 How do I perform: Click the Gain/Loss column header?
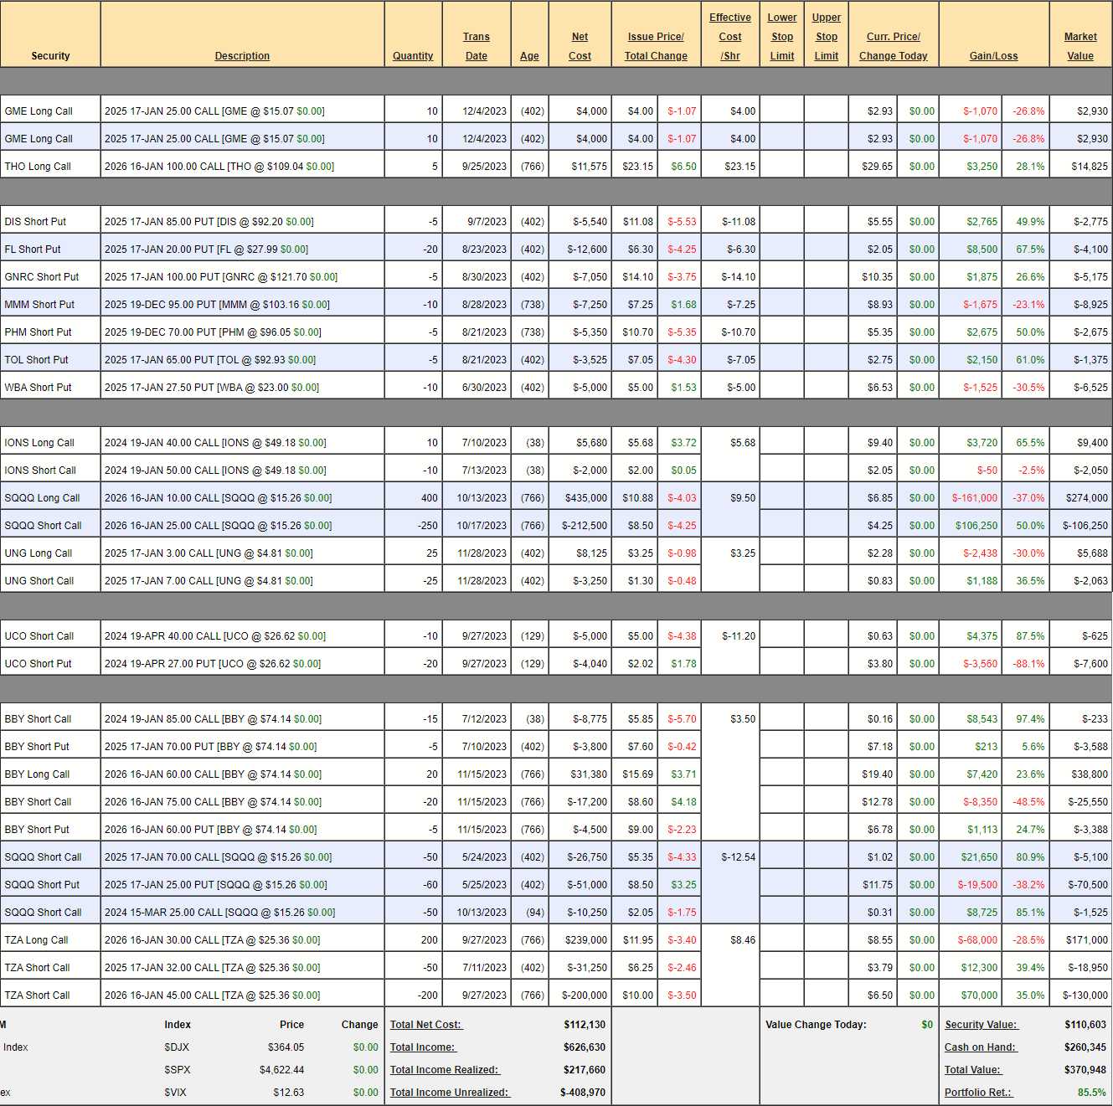993,56
